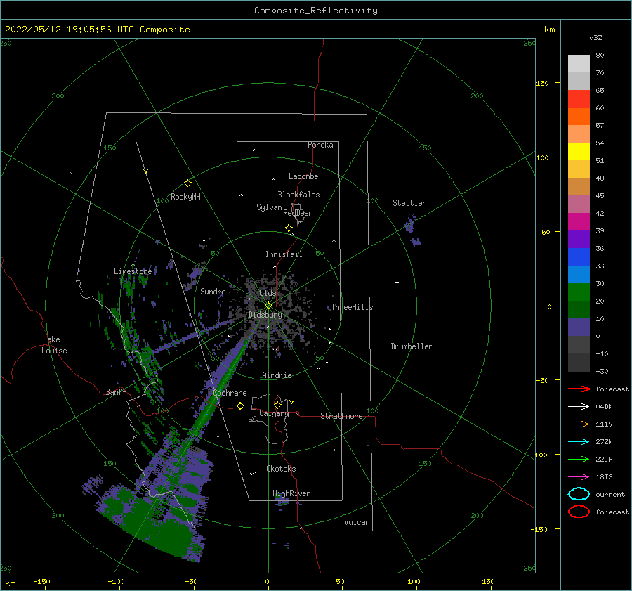Click the magenta 18TS arrow in legend
The image size is (632, 591).
(579, 477)
